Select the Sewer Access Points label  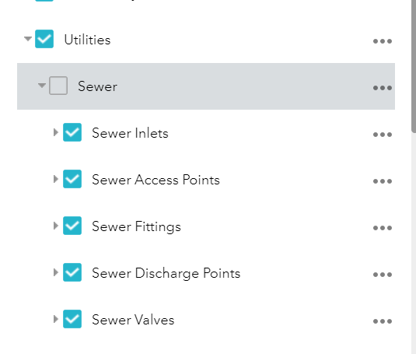(x=156, y=180)
